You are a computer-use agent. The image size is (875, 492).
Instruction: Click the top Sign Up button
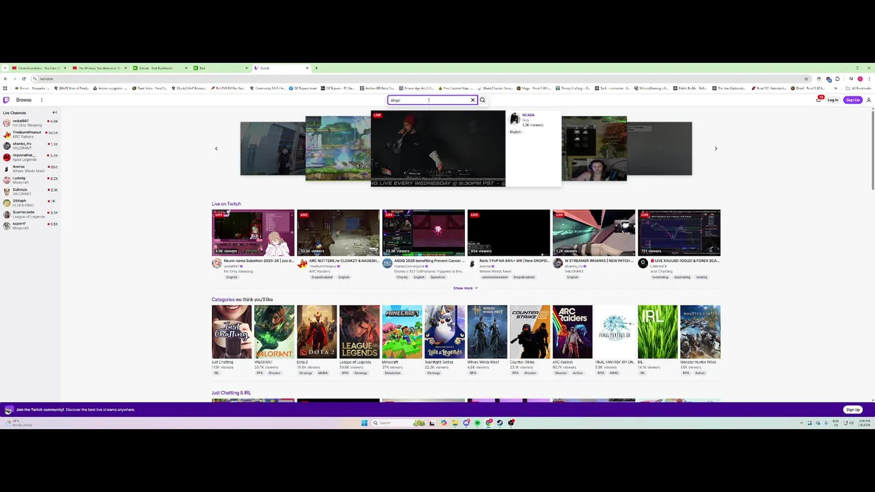[x=852, y=100]
